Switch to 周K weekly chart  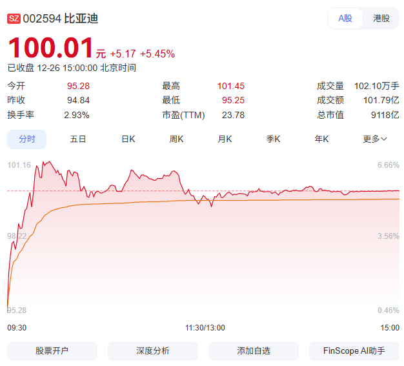point(176,139)
